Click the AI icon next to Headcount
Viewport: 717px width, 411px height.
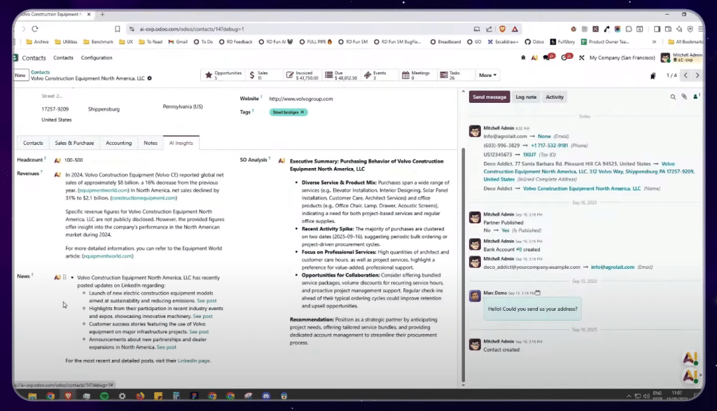tap(57, 160)
